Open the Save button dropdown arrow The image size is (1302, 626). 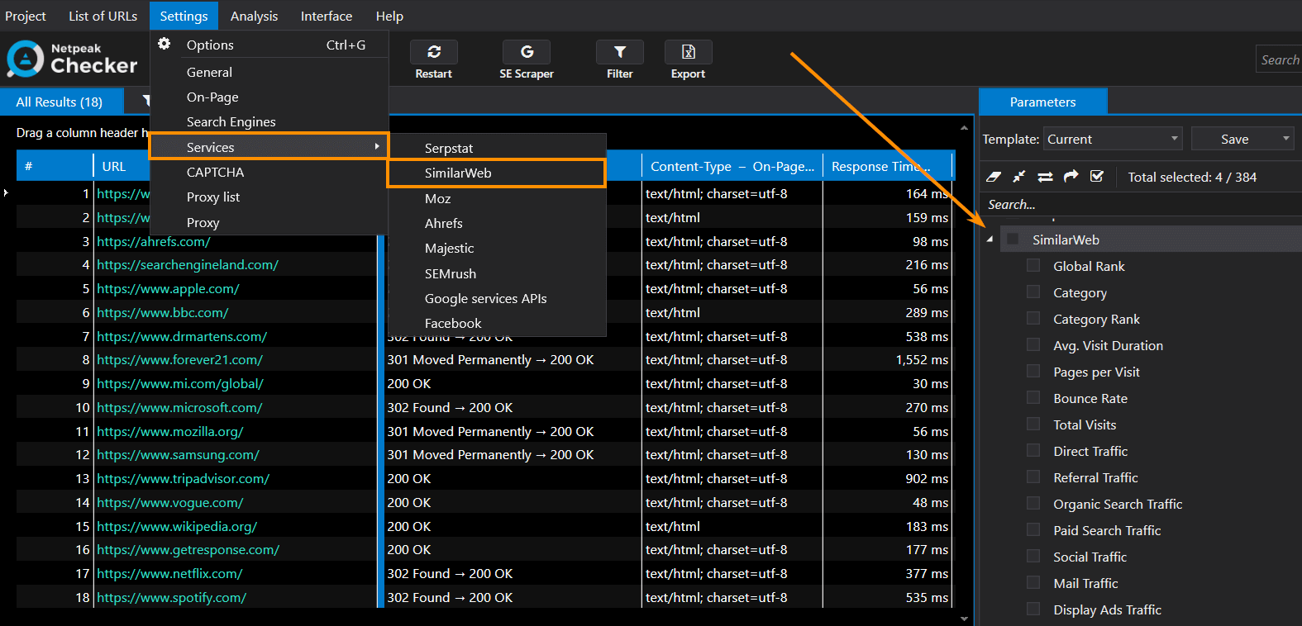[1286, 139]
